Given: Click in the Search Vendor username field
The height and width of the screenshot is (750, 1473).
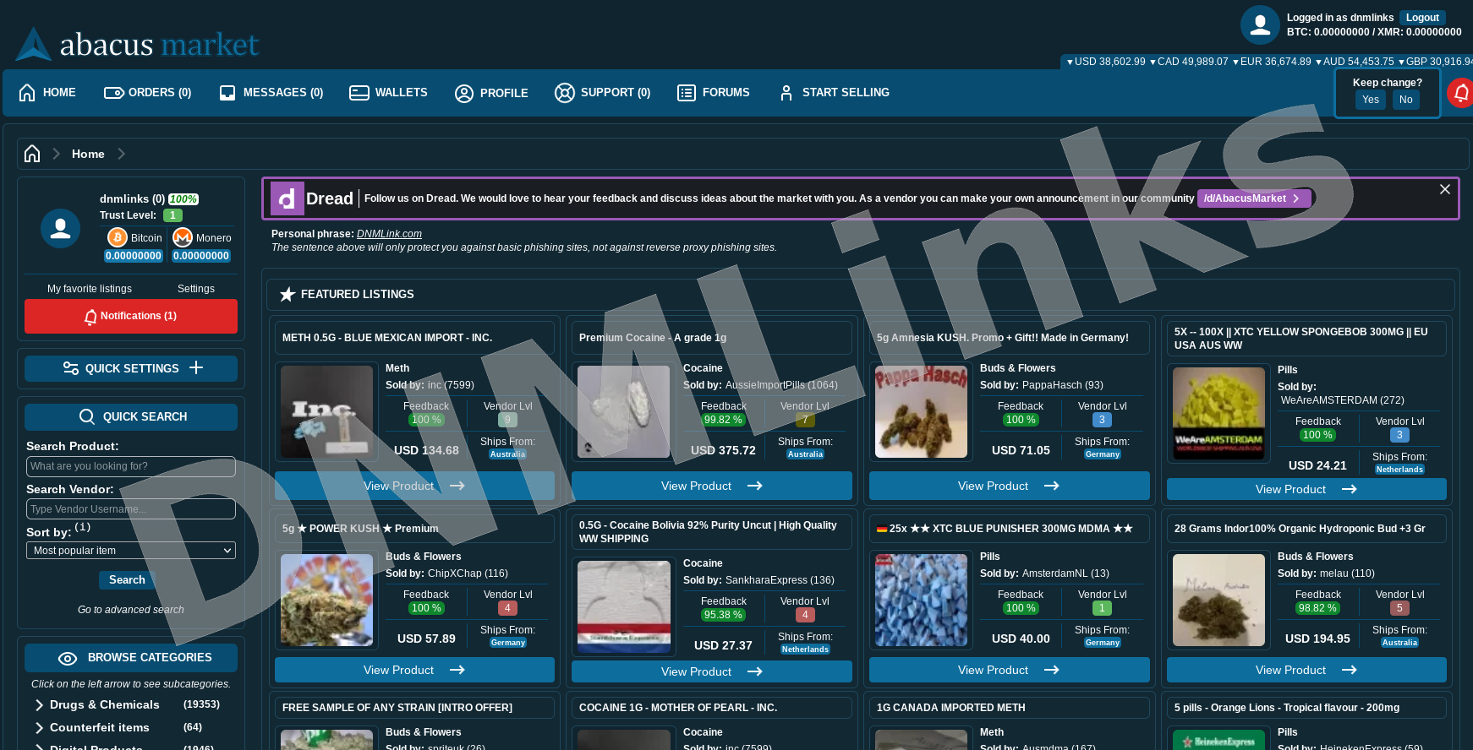Looking at the screenshot, I should (x=131, y=509).
